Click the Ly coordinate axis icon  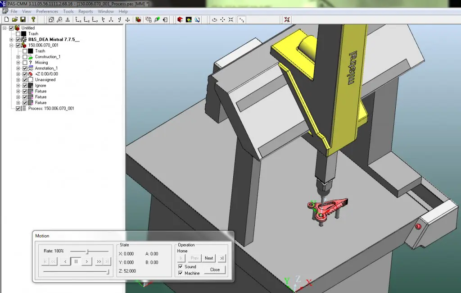click(95, 20)
